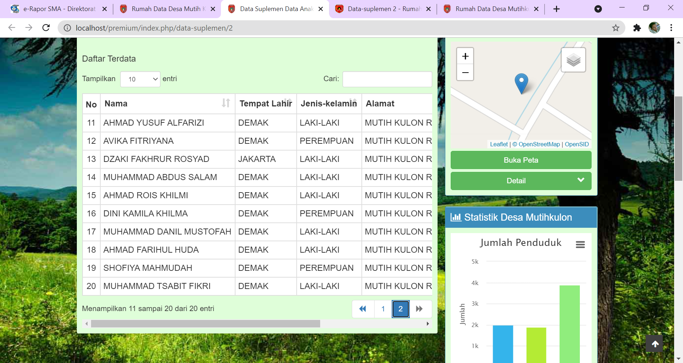This screenshot has width=683, height=363.
Task: Open the map layers selector
Action: coord(573,60)
